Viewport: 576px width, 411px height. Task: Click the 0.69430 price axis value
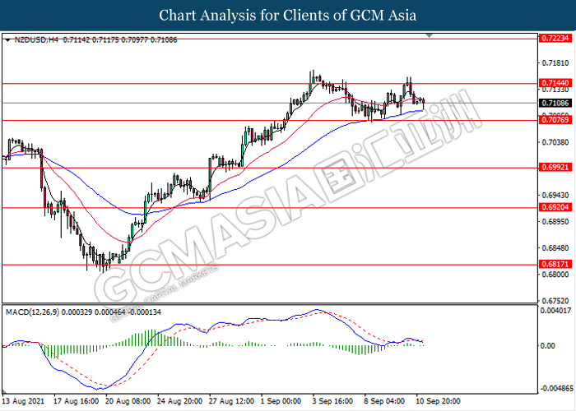555,195
